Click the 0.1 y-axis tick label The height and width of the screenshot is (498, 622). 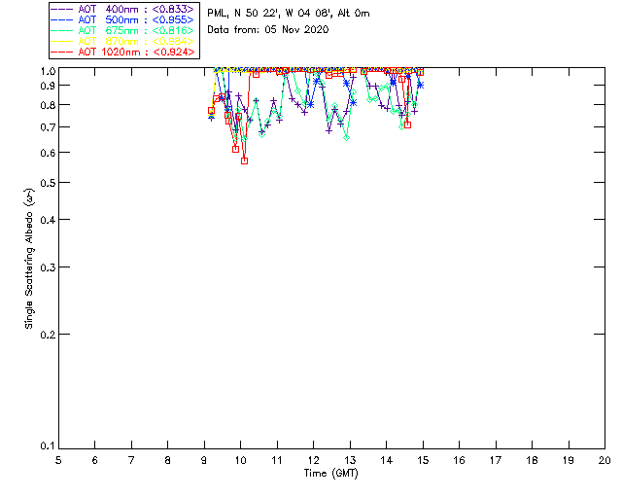[x=48, y=446]
